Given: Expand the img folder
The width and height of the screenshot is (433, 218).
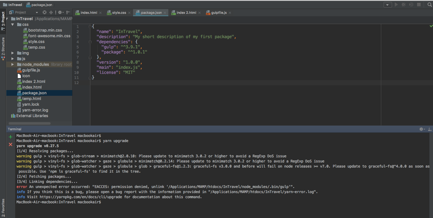Looking at the screenshot, I should pos(13,53).
